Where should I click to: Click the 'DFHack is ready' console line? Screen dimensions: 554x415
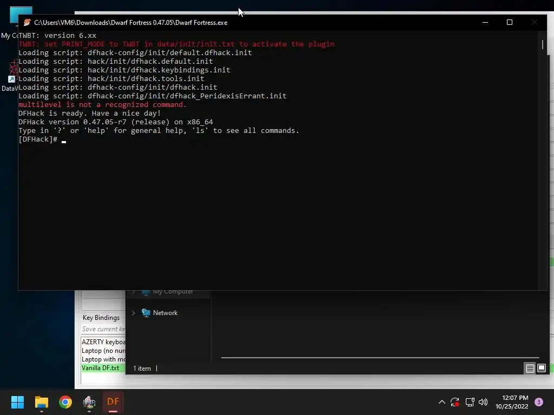tap(89, 113)
